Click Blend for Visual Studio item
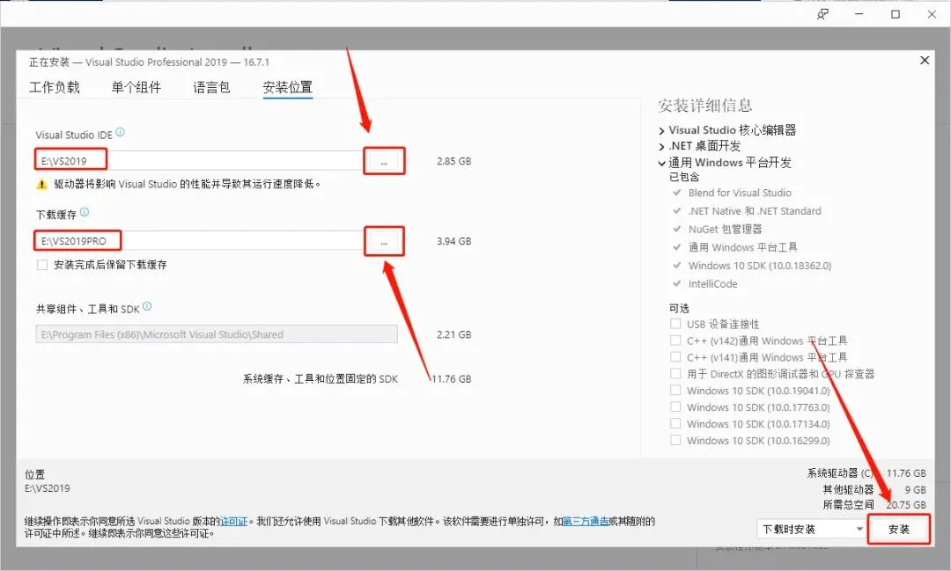This screenshot has width=951, height=571. pyautogui.click(x=740, y=193)
